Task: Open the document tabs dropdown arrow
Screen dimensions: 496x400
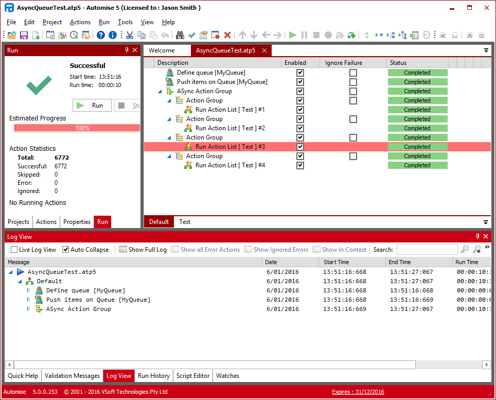Action: (486, 50)
